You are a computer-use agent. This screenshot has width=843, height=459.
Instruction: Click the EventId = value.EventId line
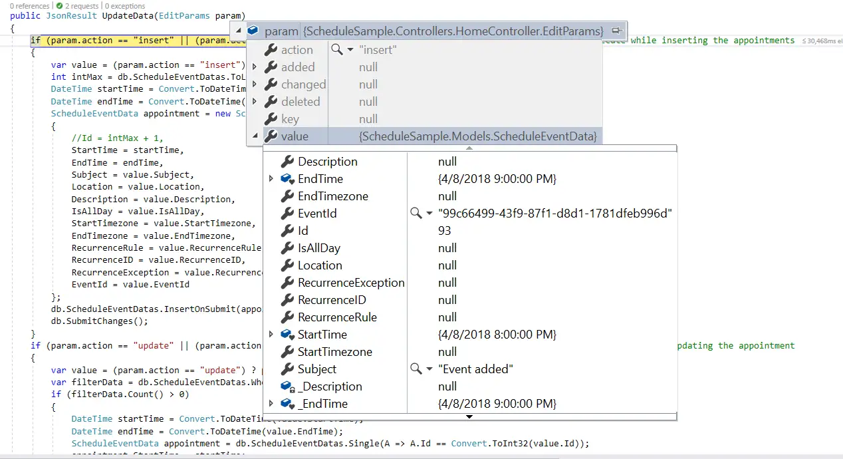coord(130,284)
